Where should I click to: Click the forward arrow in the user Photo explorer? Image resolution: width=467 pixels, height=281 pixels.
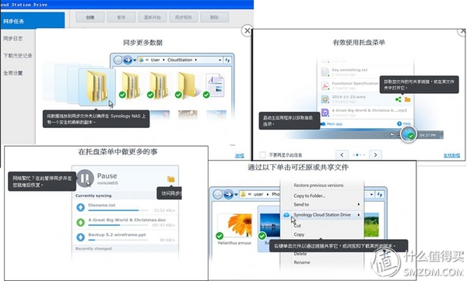click(228, 195)
